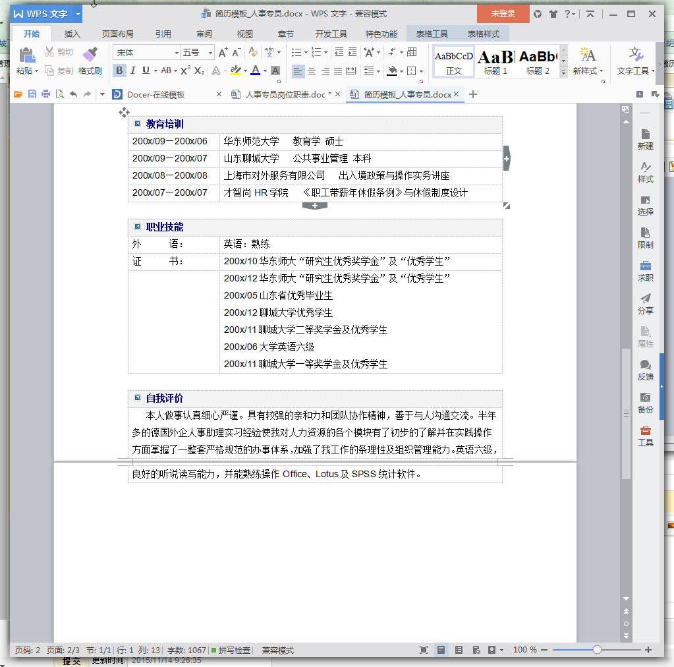This screenshot has width=674, height=667.
Task: Toggle italic formatting
Action: 133,71
